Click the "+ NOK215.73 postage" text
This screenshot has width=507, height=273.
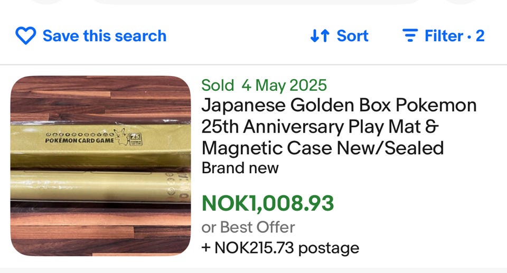pyautogui.click(x=280, y=248)
